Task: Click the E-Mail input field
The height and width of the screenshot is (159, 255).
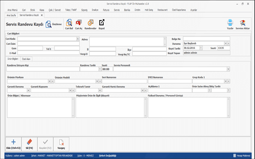Action: coord(49,53)
